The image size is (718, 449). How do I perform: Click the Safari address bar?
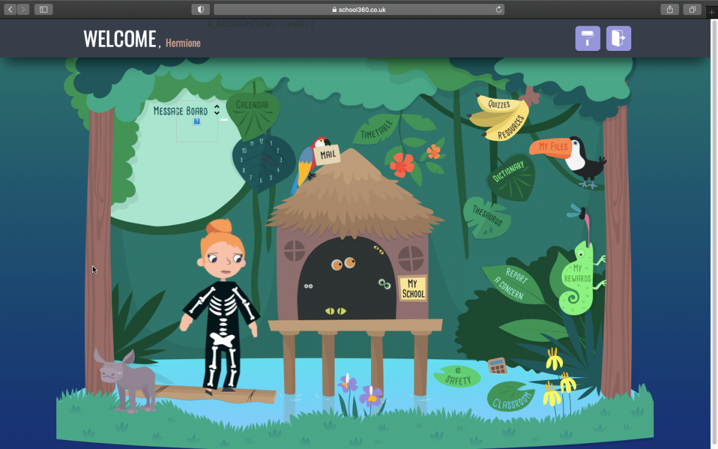pos(358,10)
